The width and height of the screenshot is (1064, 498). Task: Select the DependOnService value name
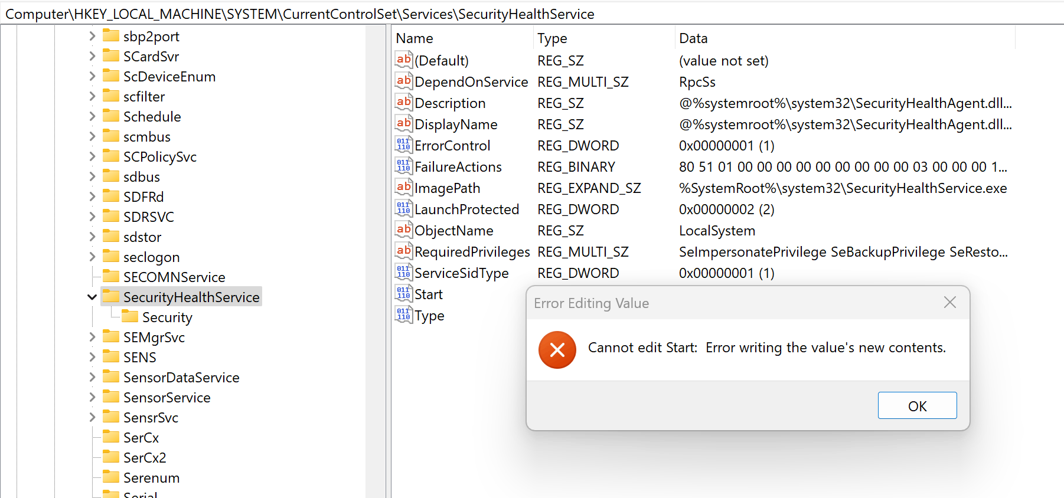(x=471, y=82)
